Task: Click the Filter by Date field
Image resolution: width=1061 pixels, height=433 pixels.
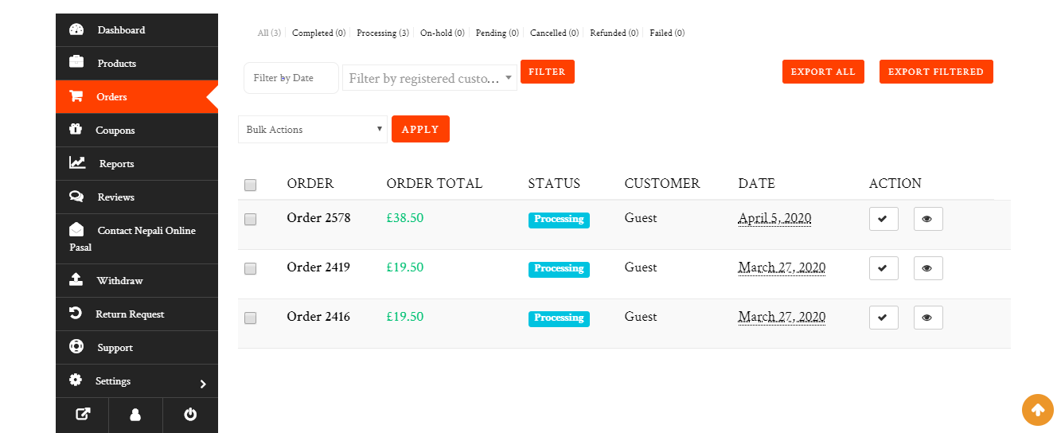Action: [291, 78]
